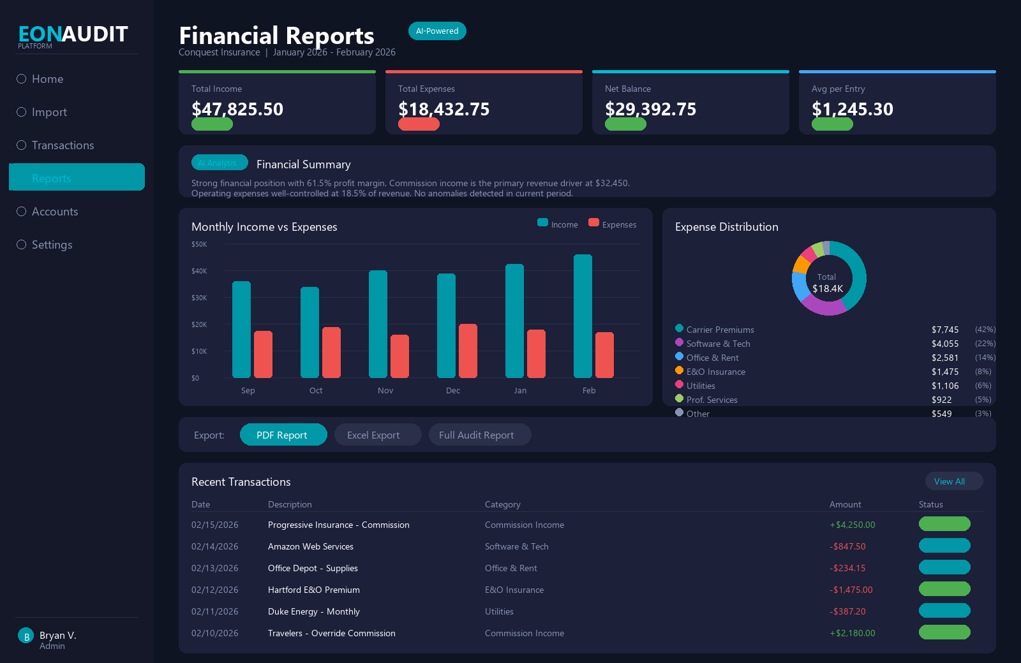1021x663 pixels.
Task: Click the AI-Powered badge
Action: click(x=437, y=31)
